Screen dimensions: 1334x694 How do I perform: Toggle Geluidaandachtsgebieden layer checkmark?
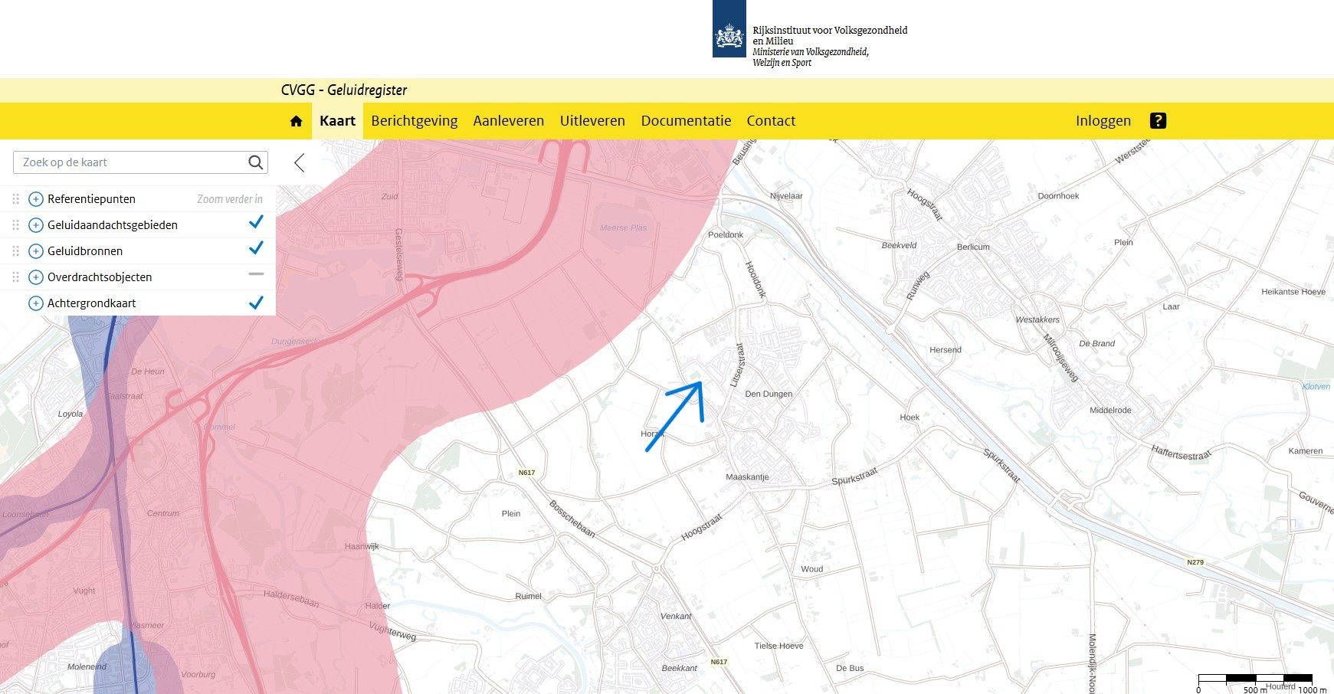tap(256, 223)
